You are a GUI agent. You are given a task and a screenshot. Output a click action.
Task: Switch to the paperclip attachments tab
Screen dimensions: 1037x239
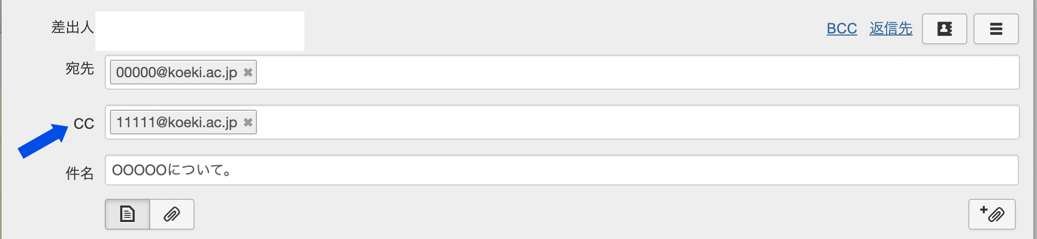tap(172, 214)
